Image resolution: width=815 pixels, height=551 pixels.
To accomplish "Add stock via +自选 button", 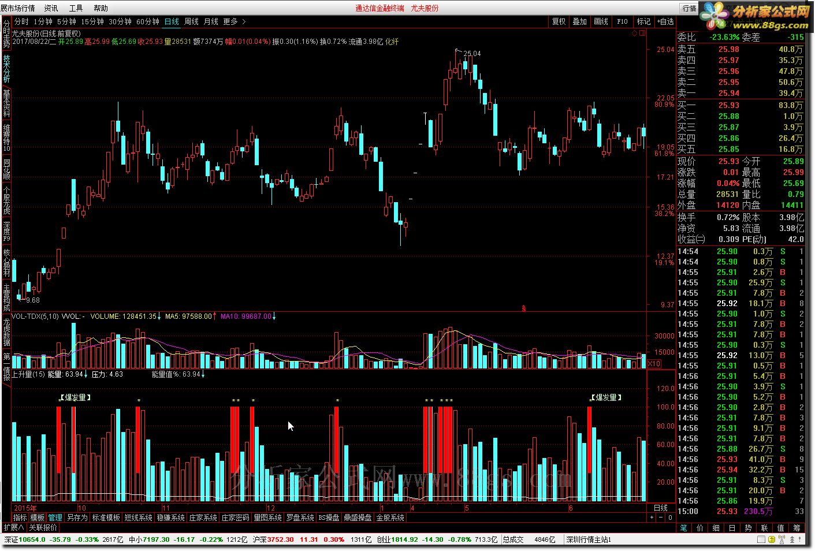I will pos(665,21).
